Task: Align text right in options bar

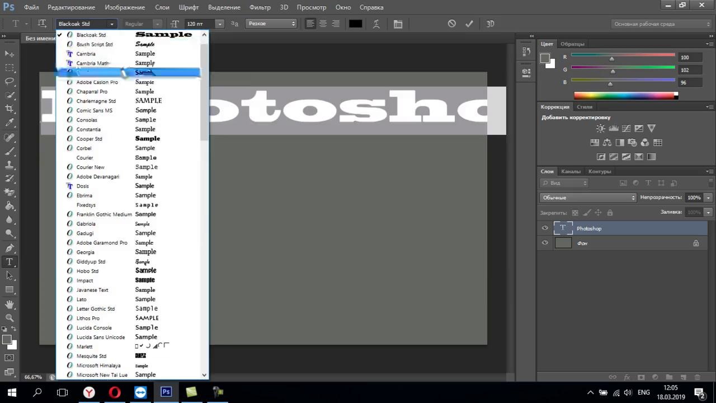Action: [336, 24]
